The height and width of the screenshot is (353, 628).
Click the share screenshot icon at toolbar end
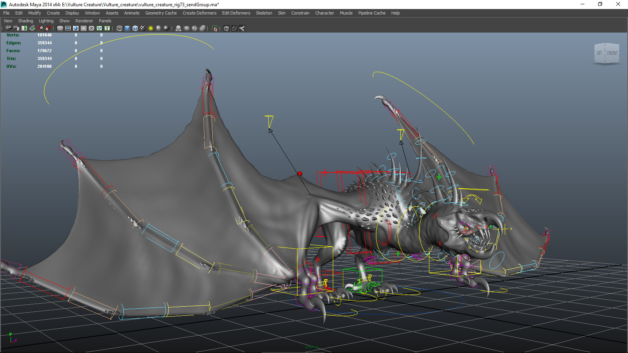coord(242,28)
